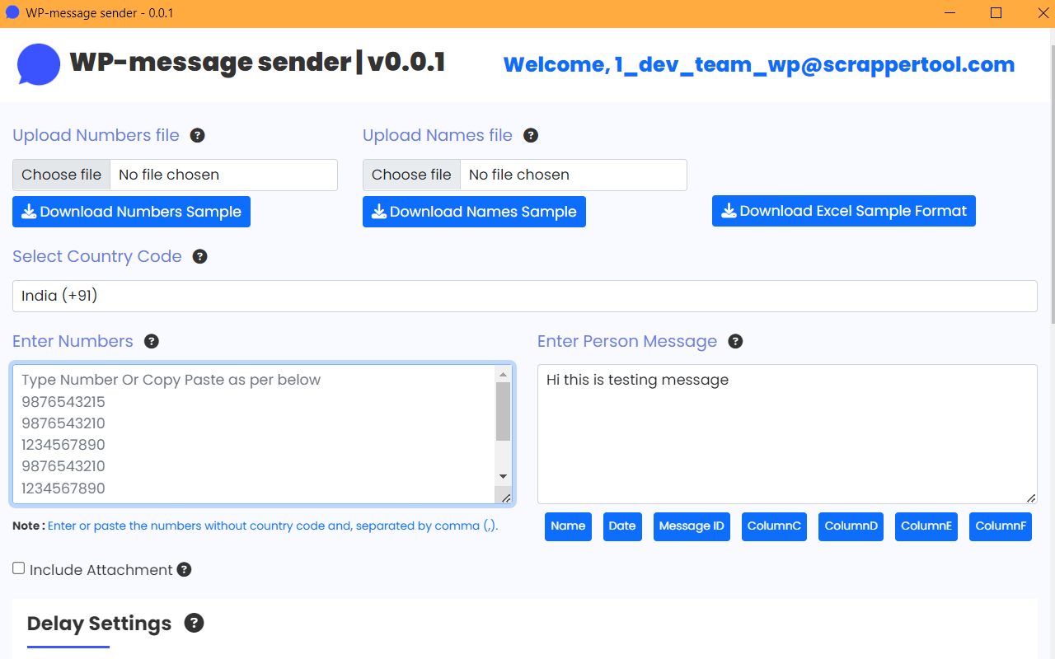
Task: Download Names Sample file
Action: click(474, 212)
